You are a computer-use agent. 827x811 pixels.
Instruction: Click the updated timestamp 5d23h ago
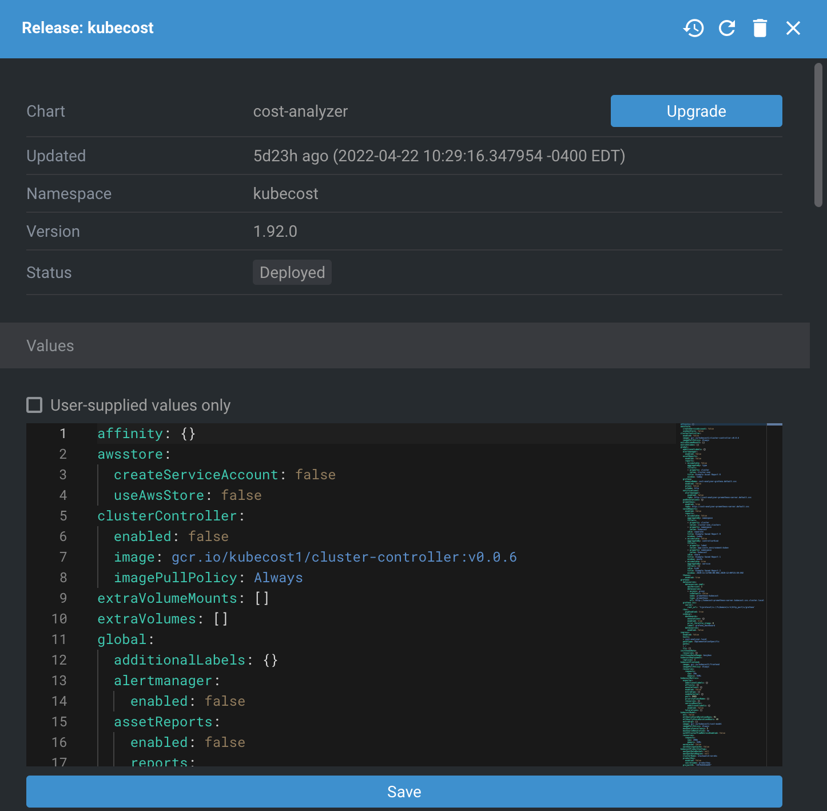(x=439, y=156)
